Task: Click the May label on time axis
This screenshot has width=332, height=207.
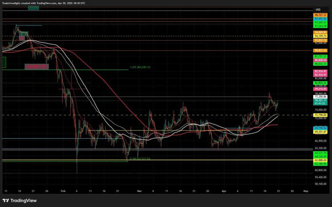Action: [305, 191]
